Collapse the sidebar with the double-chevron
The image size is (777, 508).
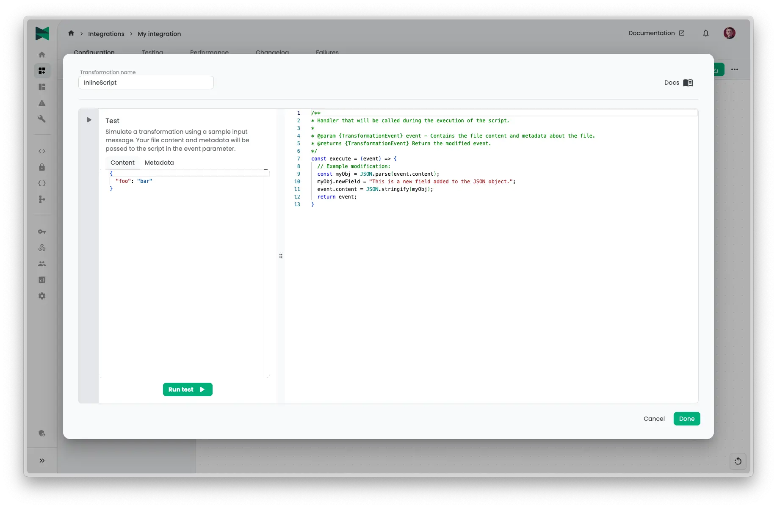click(42, 461)
